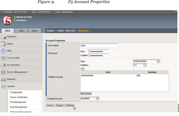Open the Acceleration menu label
The height and width of the screenshot is (116, 179).
coord(13,65)
